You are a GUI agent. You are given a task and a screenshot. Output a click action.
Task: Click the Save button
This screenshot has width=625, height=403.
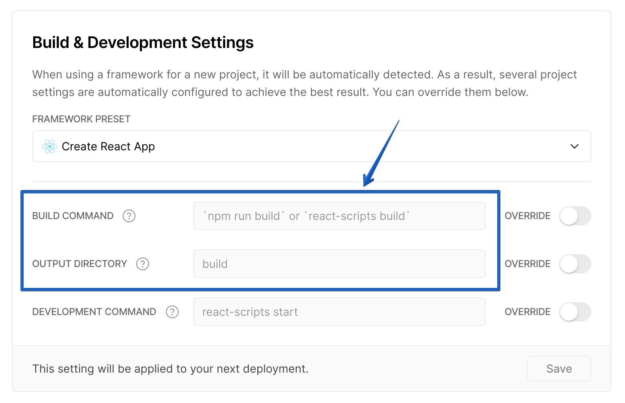tap(559, 369)
